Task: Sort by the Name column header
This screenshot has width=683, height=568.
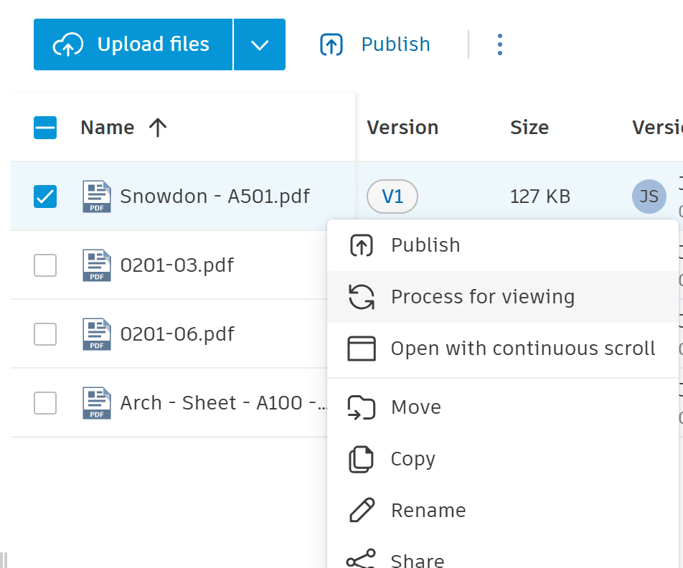Action: coord(107,128)
